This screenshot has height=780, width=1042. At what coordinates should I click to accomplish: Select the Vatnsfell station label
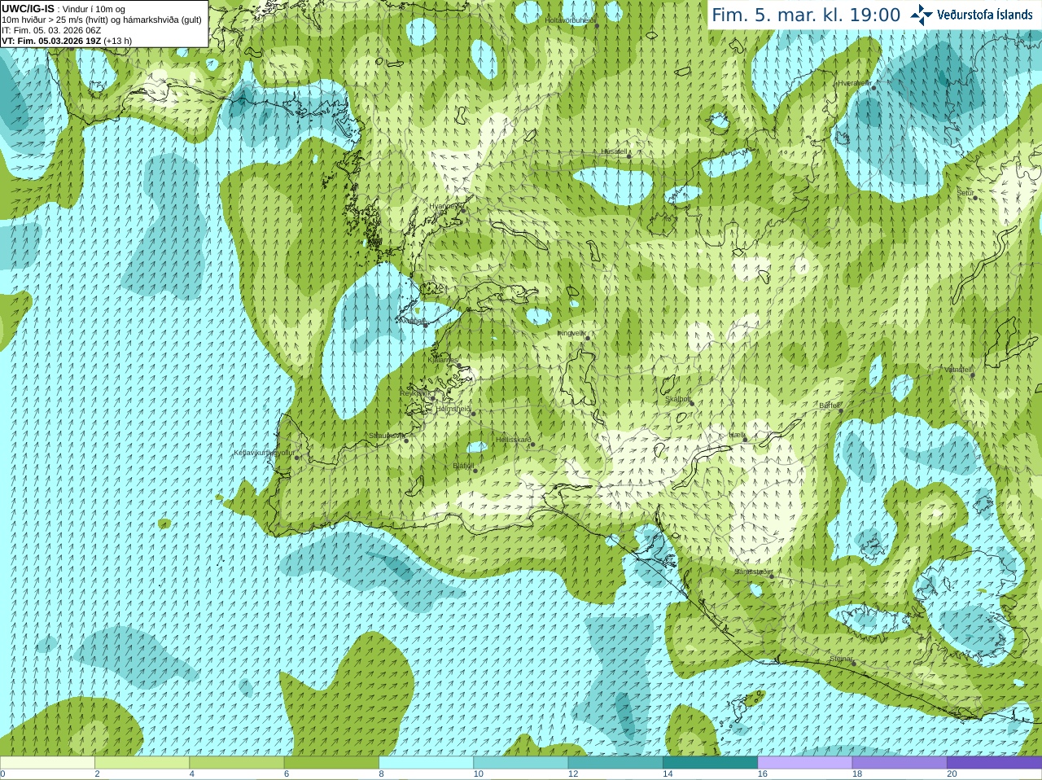tap(959, 370)
